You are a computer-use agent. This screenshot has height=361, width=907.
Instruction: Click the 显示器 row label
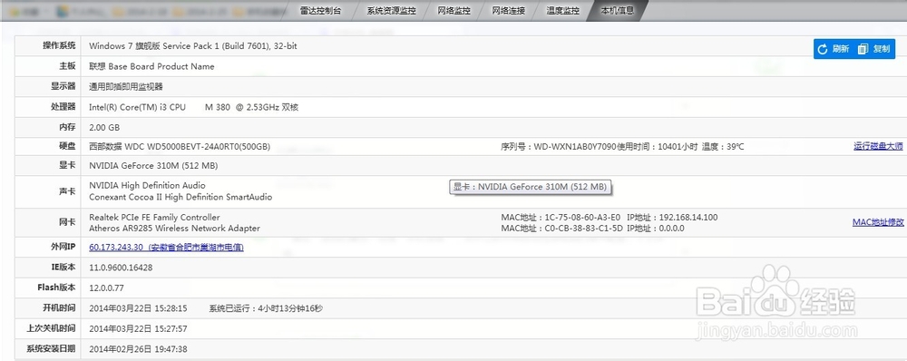[x=63, y=86]
